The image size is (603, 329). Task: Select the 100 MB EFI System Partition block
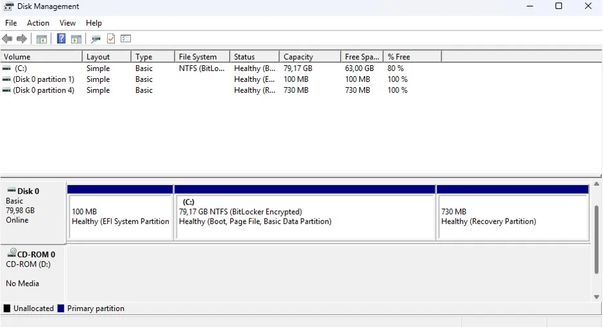point(121,217)
